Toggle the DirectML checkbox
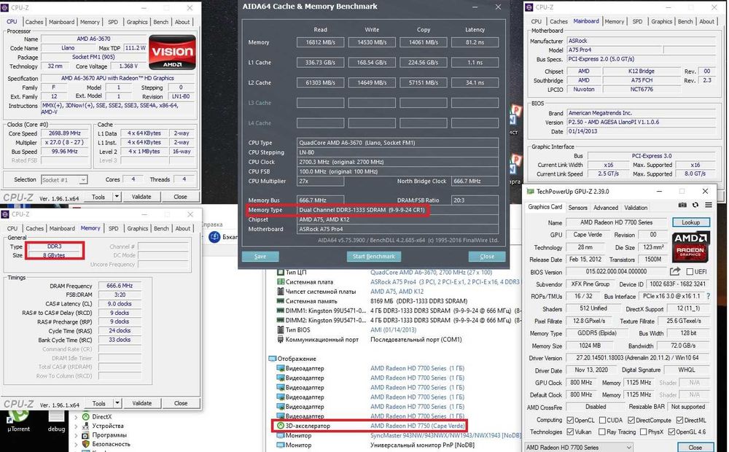The height and width of the screenshot is (452, 729). coord(679,420)
